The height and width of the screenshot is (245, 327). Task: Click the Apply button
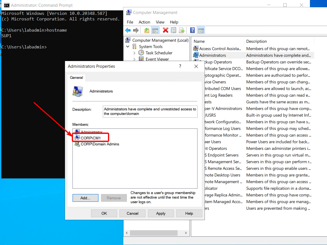tap(161, 213)
